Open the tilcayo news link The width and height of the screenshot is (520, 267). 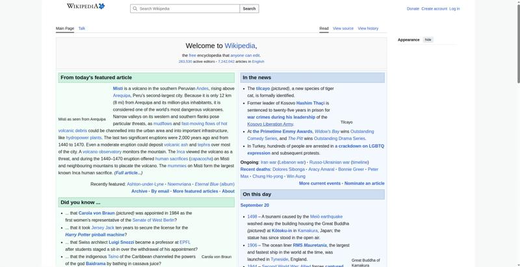(x=263, y=89)
